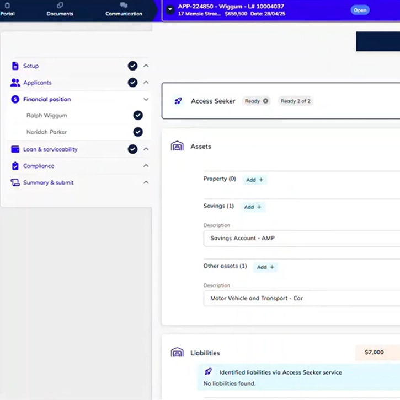The image size is (400, 400).
Task: Click the Setup completed checkmark
Action: click(x=132, y=66)
